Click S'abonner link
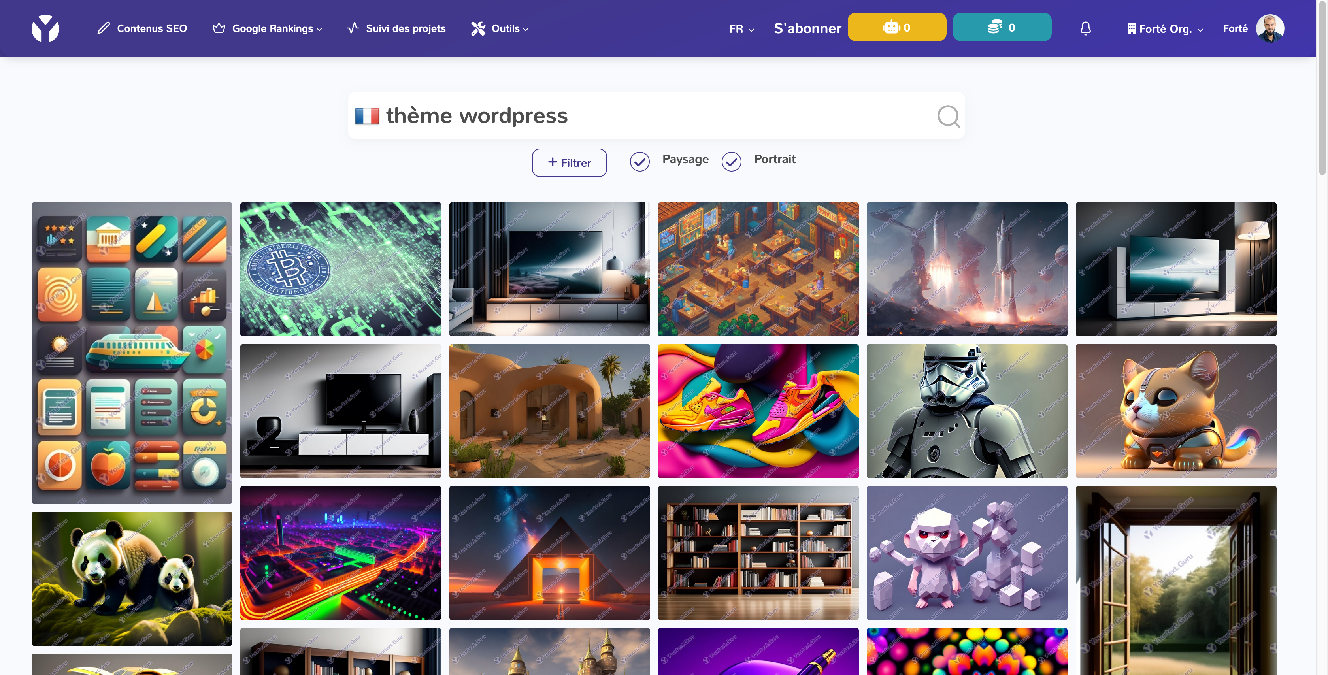This screenshot has width=1328, height=675. click(x=807, y=28)
